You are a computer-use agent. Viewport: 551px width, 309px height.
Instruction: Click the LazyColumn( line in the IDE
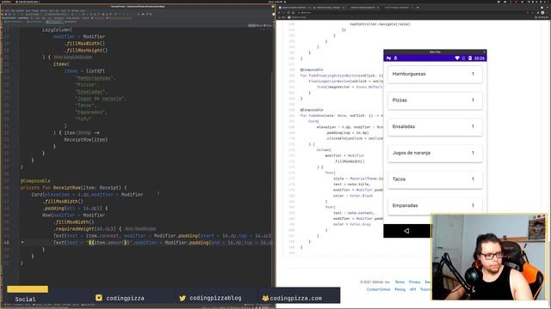coord(58,30)
